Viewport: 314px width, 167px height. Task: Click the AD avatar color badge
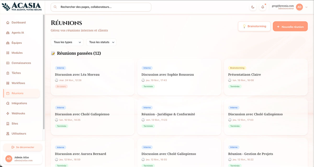299,7
